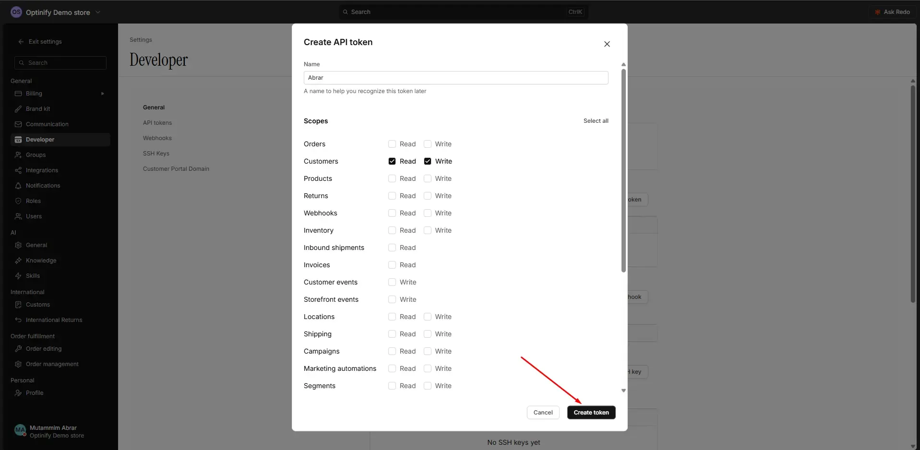Click the Order management gear icon

18,364
